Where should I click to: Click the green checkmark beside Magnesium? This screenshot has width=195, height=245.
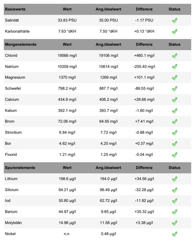175,77
